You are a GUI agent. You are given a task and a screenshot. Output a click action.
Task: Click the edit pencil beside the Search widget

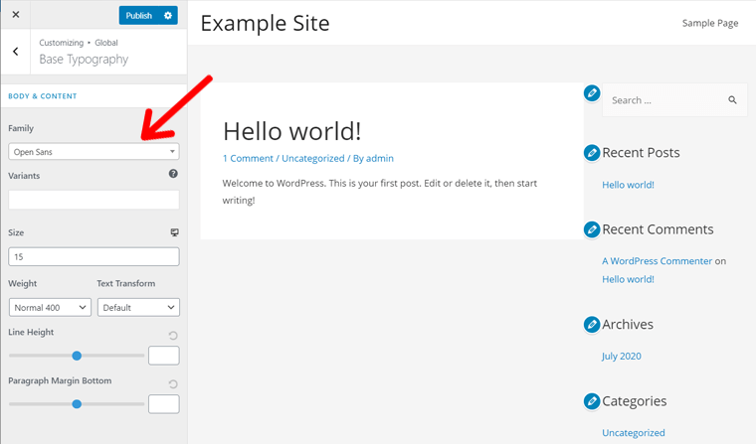pyautogui.click(x=592, y=93)
